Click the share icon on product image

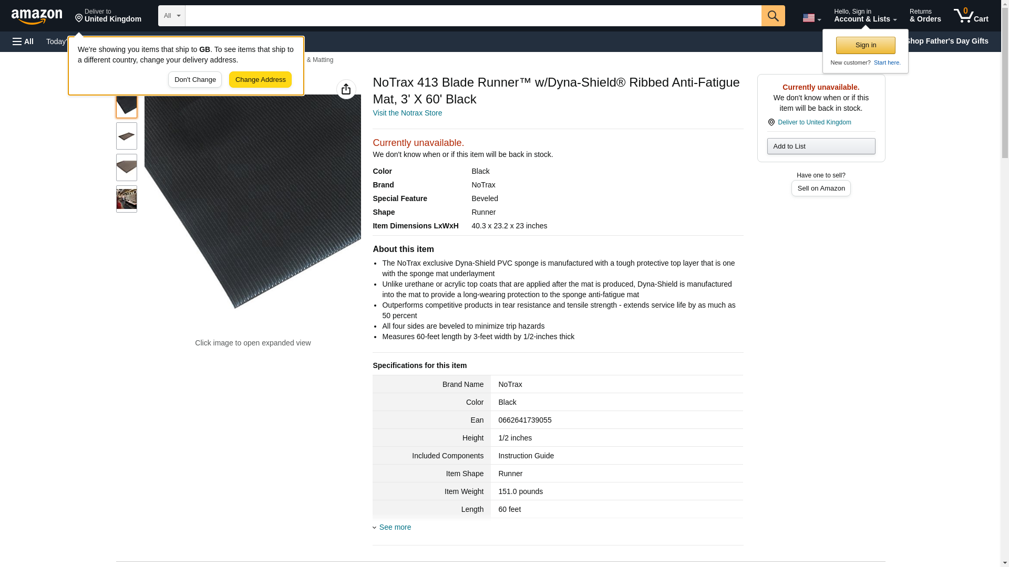346,89
